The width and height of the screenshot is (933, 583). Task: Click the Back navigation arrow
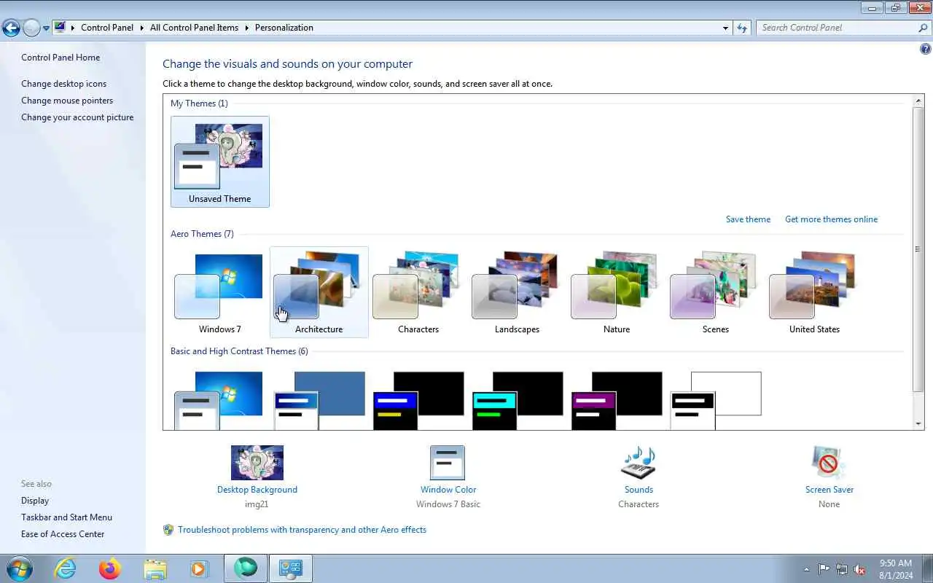click(11, 28)
